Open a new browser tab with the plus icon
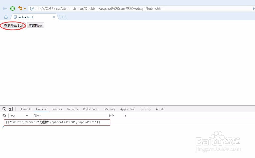The image size is (255, 158). 63,17
